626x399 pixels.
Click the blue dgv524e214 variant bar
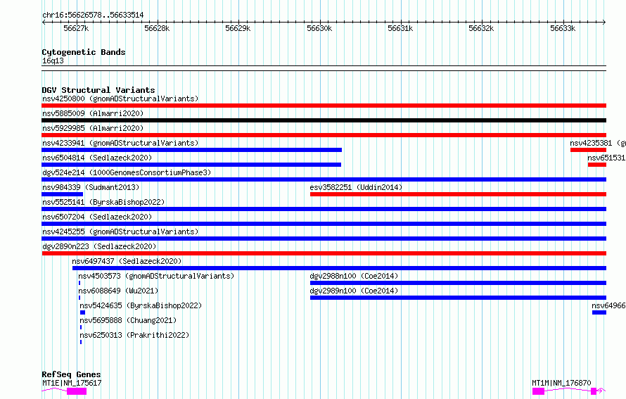coord(324,179)
